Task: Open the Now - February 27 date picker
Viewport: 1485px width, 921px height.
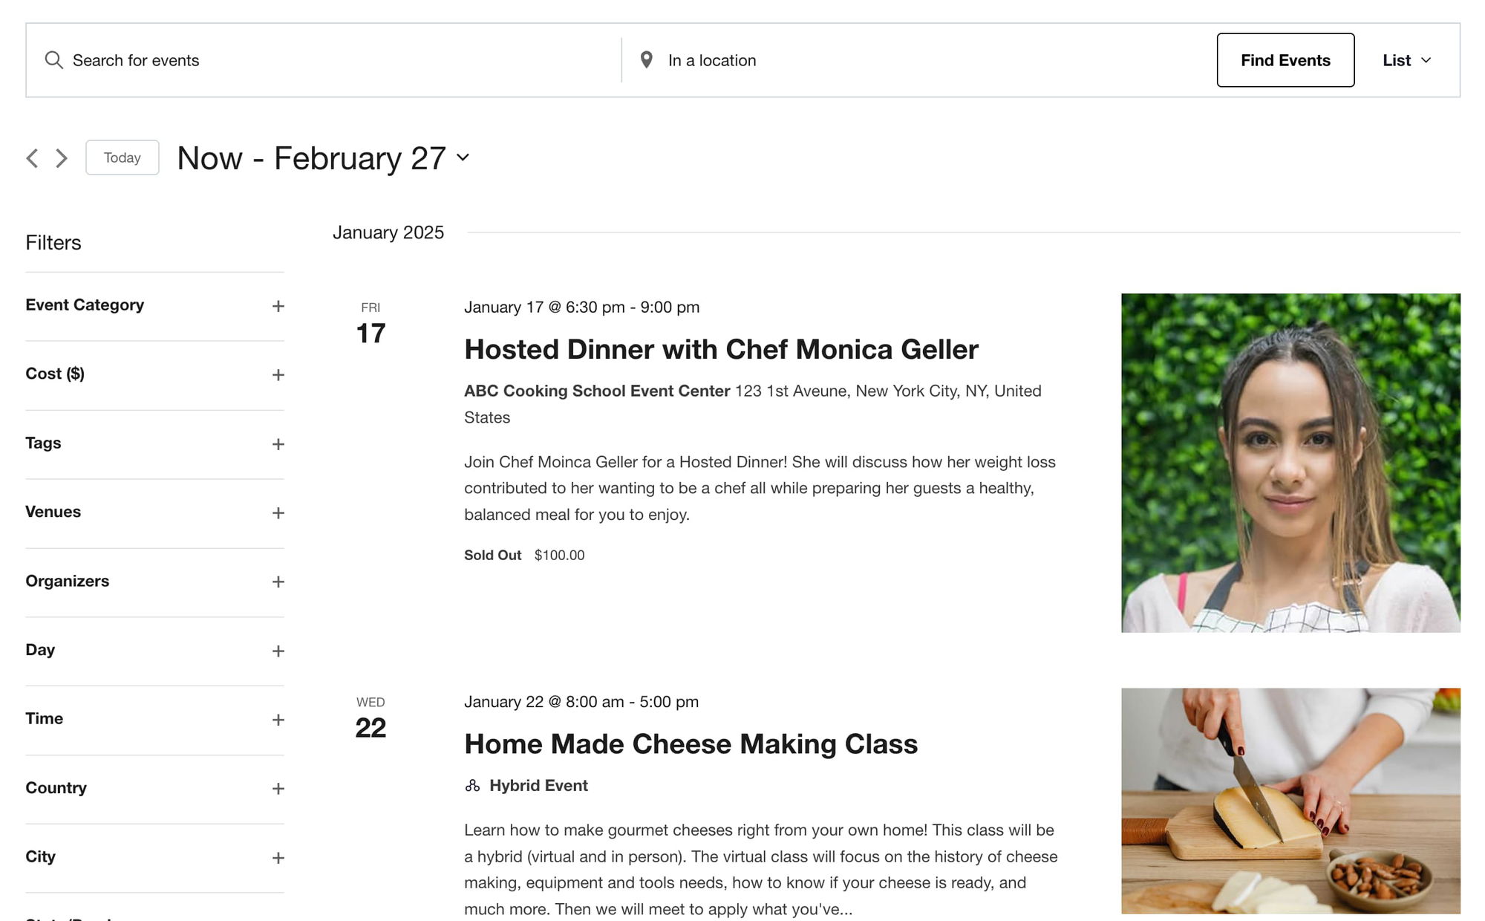Action: 324,158
